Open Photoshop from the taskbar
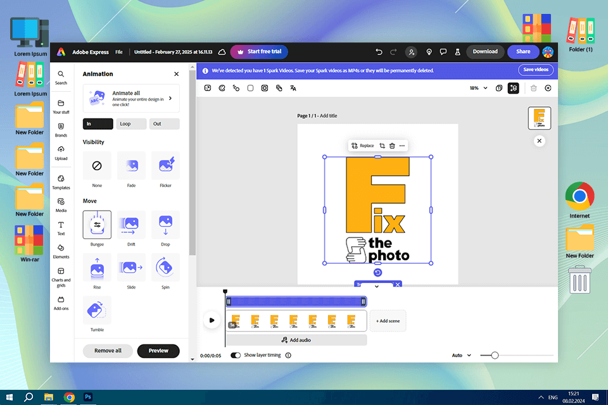This screenshot has height=405, width=608. click(88, 397)
